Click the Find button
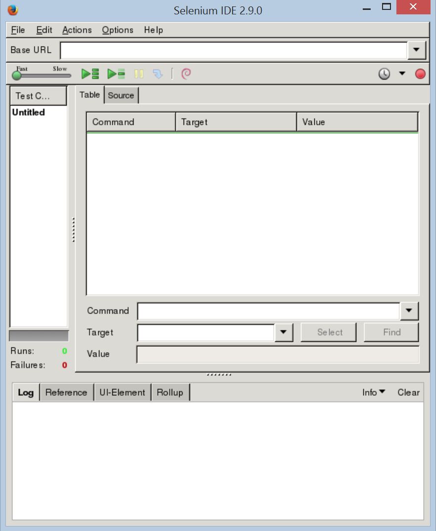The image size is (436, 531). [391, 332]
